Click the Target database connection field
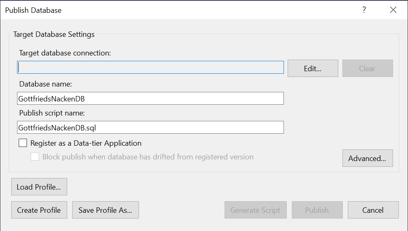The height and width of the screenshot is (231, 408). pyautogui.click(x=150, y=67)
